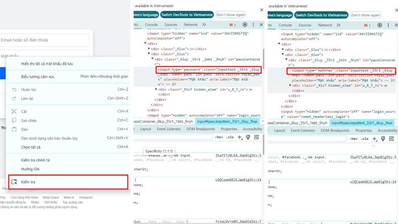
Task: Select input#pass breadcrumb in the right-hand panel
Action: [362, 123]
